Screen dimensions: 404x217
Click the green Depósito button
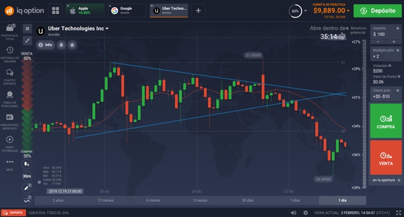pos(377,10)
